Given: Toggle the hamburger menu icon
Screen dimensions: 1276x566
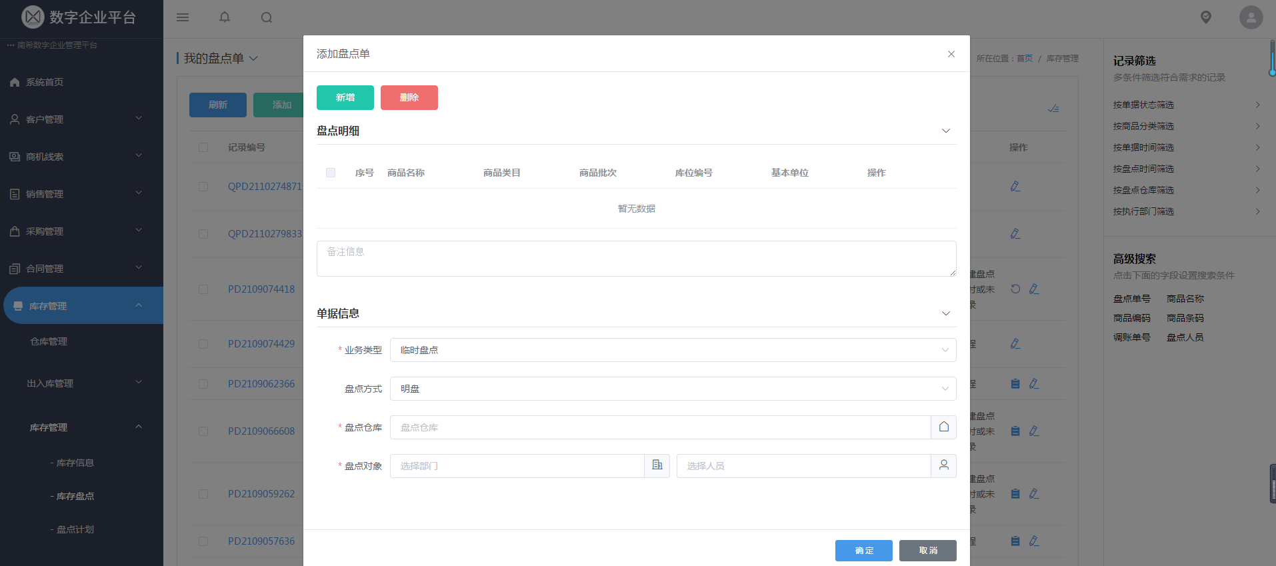Looking at the screenshot, I should 183,17.
